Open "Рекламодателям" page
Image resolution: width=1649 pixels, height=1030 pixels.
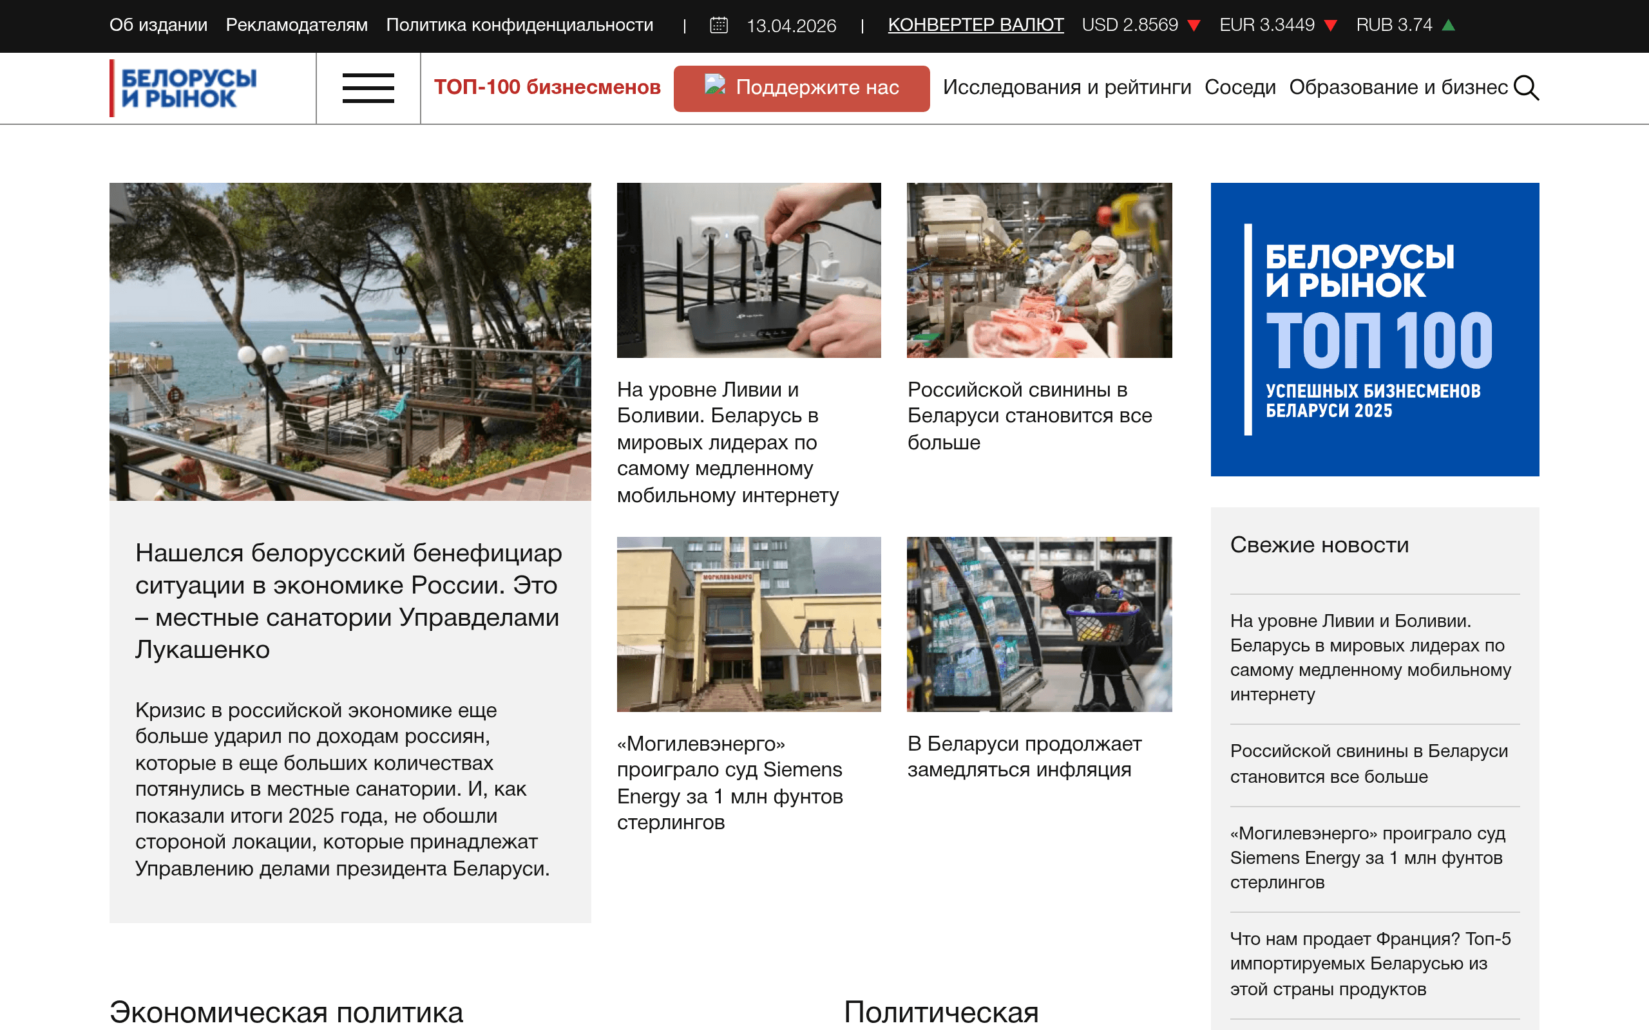click(297, 25)
